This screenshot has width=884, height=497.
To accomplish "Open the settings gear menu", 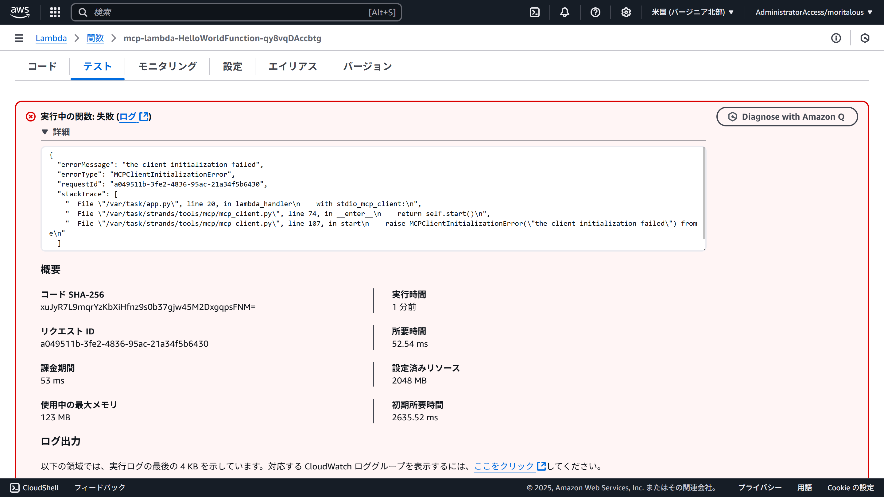I will [626, 12].
